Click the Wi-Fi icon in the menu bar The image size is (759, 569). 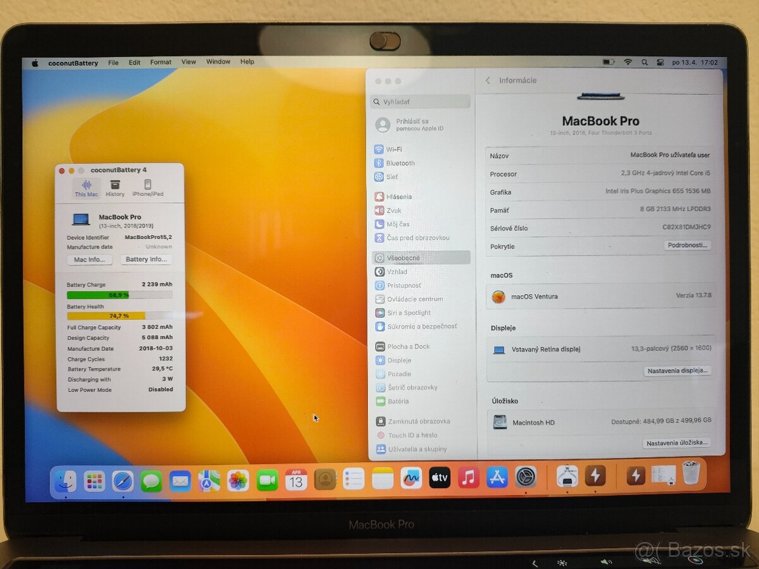627,63
